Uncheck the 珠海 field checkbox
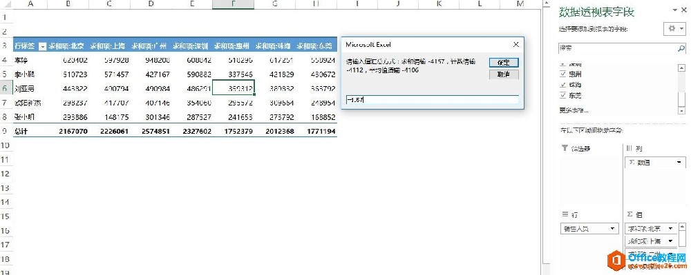The width and height of the screenshot is (691, 275). [562, 84]
